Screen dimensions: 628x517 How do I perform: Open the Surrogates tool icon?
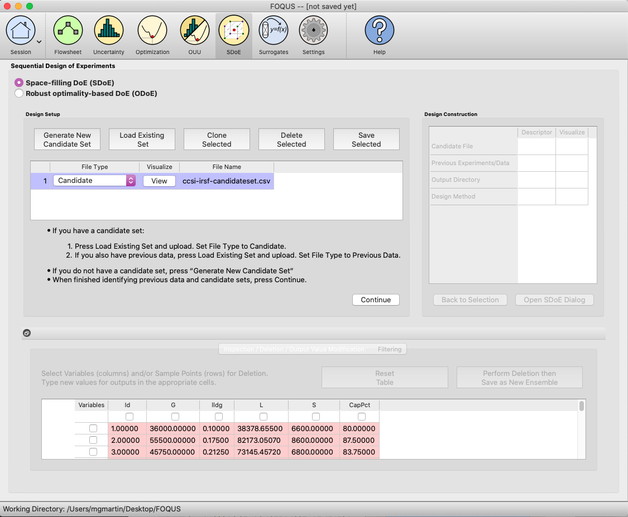click(x=274, y=31)
